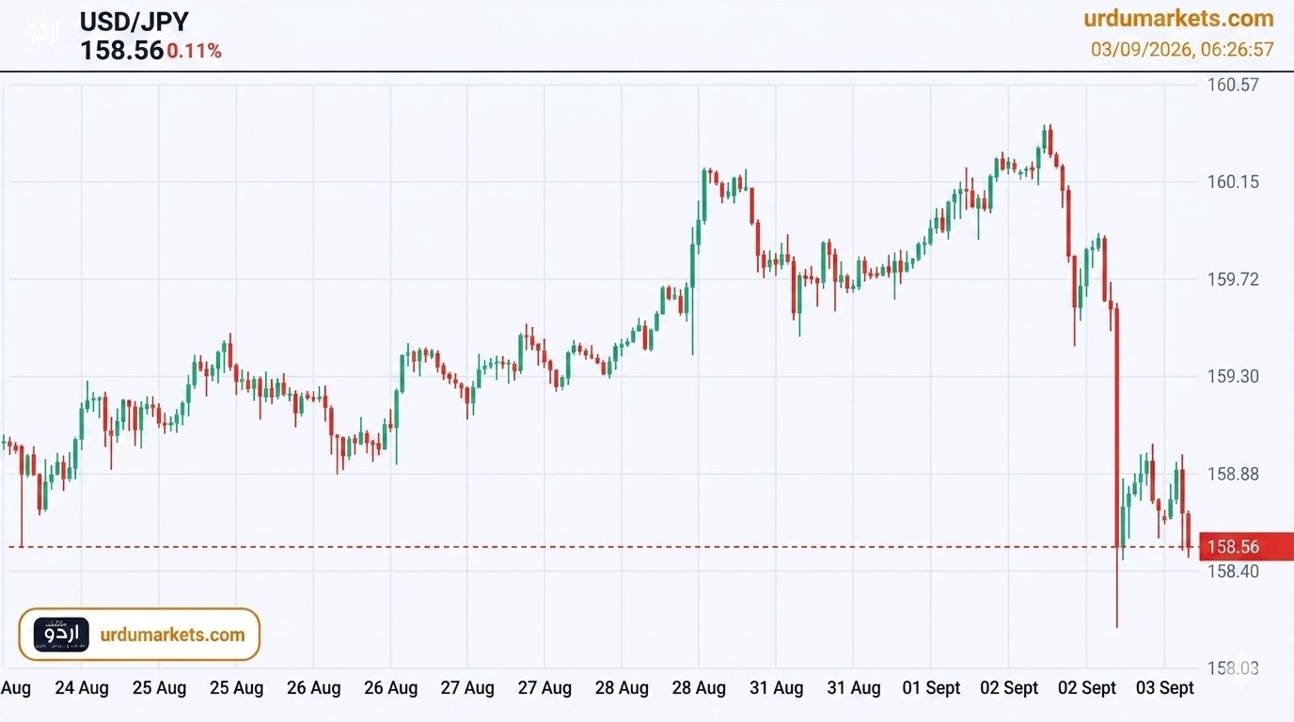This screenshot has width=1294, height=722.
Task: Click the 158.88 price axis label
Action: [1232, 474]
